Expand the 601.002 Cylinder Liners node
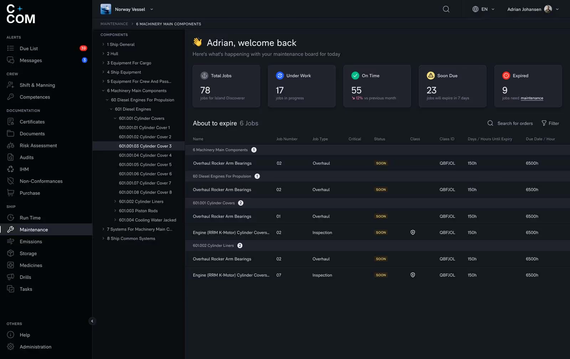 [x=115, y=201]
